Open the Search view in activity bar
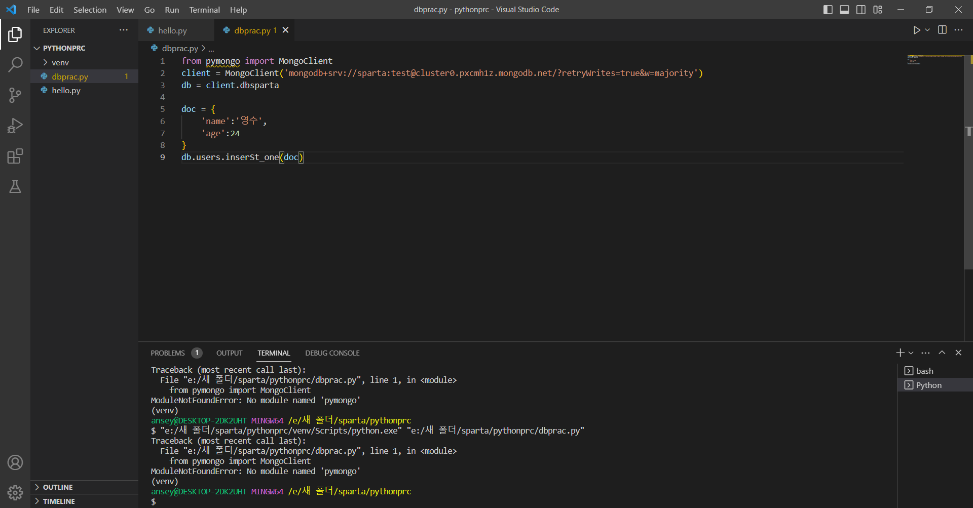This screenshot has width=973, height=508. coord(15,65)
